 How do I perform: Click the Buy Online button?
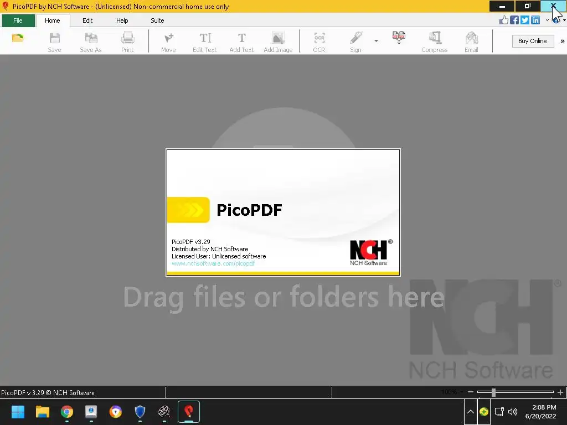(532, 41)
